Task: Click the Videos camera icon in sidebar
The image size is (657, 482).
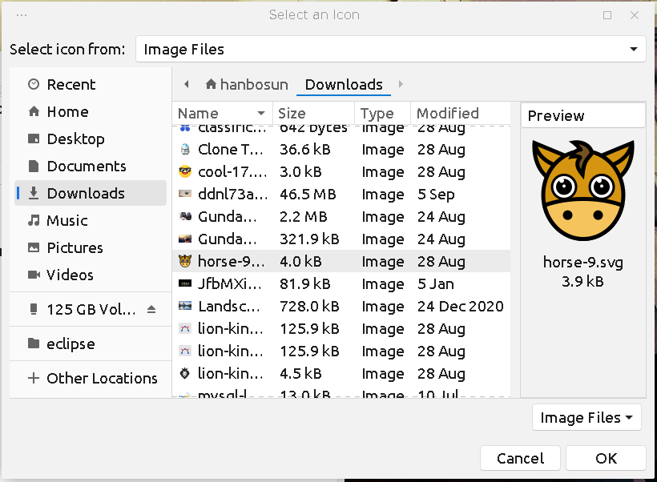Action: click(x=34, y=275)
